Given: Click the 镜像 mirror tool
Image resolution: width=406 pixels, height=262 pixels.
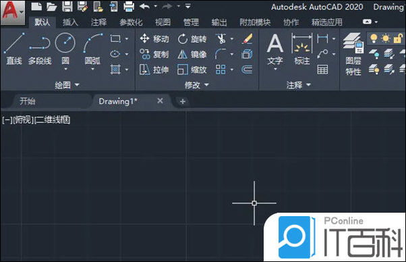Looking at the screenshot, I should pyautogui.click(x=192, y=55).
